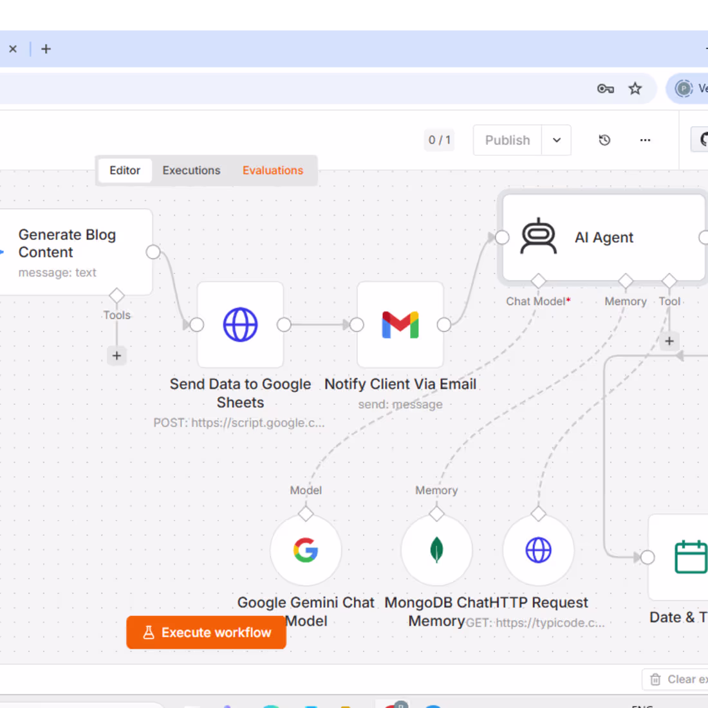Image resolution: width=708 pixels, height=708 pixels.
Task: Click the AI Agent input connector
Action: pyautogui.click(x=502, y=237)
